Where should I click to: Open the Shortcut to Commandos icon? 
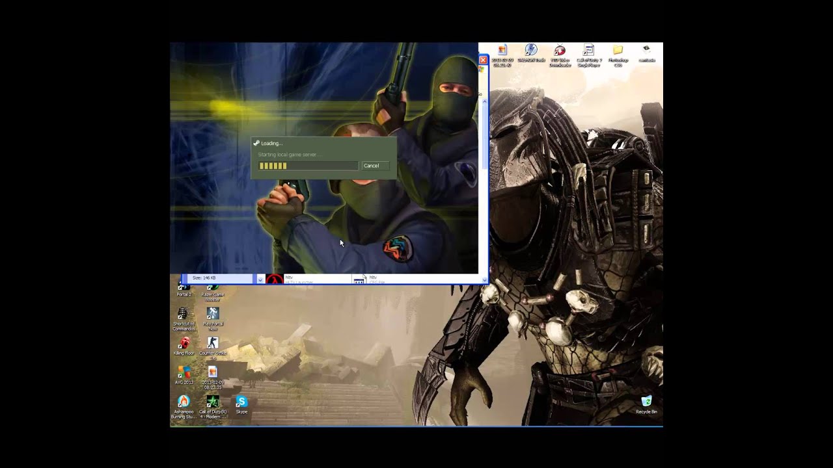(184, 320)
